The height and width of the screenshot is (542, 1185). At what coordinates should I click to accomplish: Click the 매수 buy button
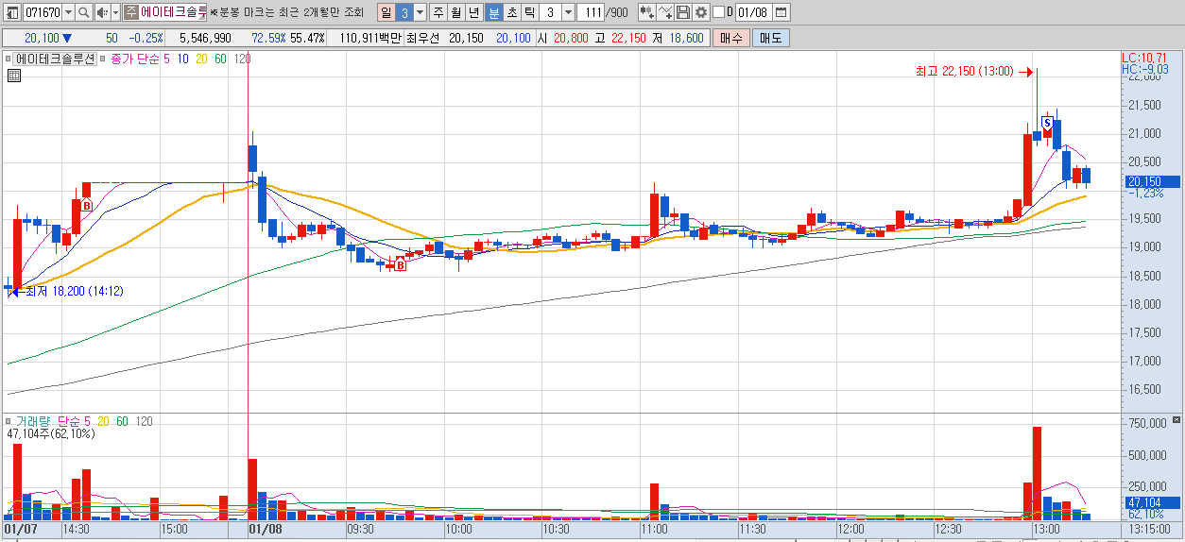pyautogui.click(x=731, y=38)
